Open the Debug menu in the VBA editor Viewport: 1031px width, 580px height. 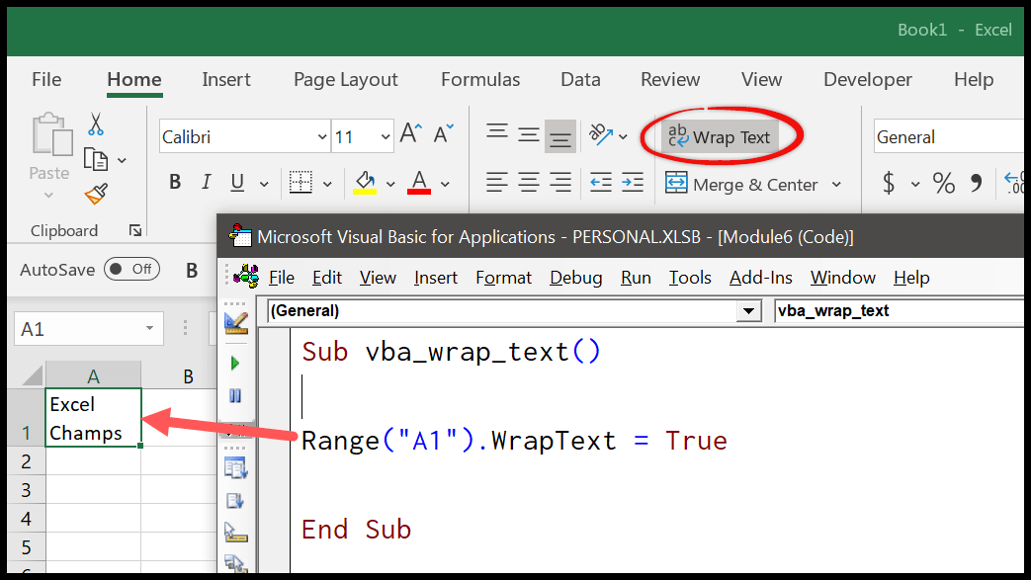[575, 278]
